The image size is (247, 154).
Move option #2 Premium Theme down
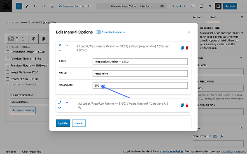pyautogui.click(x=60, y=108)
